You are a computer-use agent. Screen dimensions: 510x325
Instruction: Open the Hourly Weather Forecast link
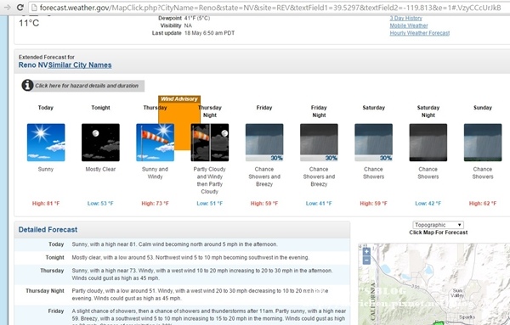tap(420, 33)
